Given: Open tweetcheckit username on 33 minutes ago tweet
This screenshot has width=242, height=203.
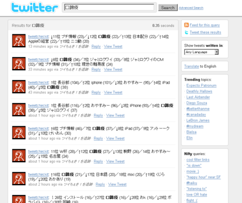Looking at the screenshot, I should pyautogui.click(x=39, y=60).
